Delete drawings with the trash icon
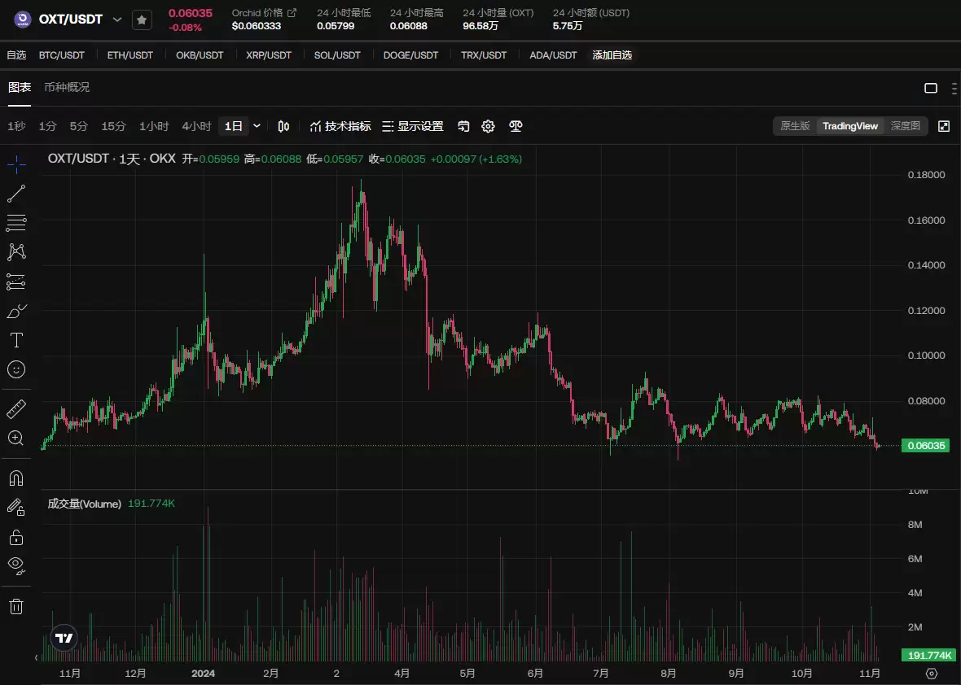Screen dimensions: 961x685 [16, 606]
